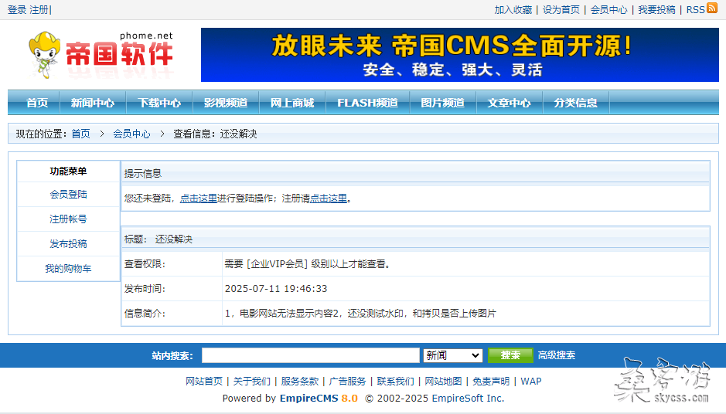Click 网站地图 in footer
This screenshot has height=414, width=726.
(443, 381)
